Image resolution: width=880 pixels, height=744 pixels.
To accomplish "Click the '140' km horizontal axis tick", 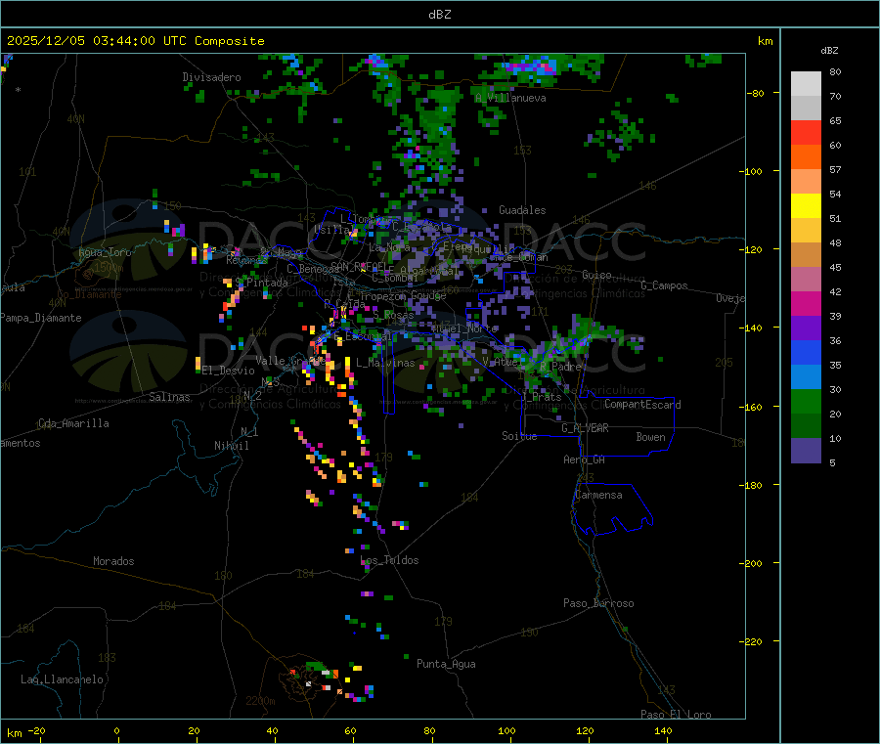I will [663, 730].
